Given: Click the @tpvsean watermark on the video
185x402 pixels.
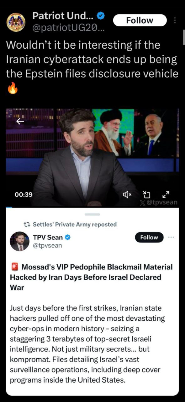Looking at the screenshot, I should coord(158,203).
